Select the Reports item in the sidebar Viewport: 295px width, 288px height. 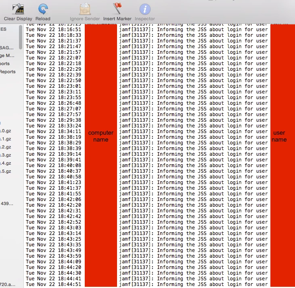8,72
